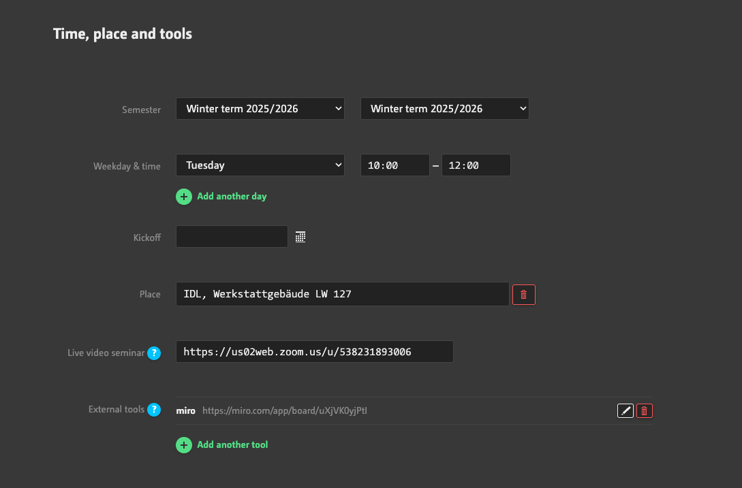
Task: Click the Add another tool link
Action: pyautogui.click(x=232, y=444)
